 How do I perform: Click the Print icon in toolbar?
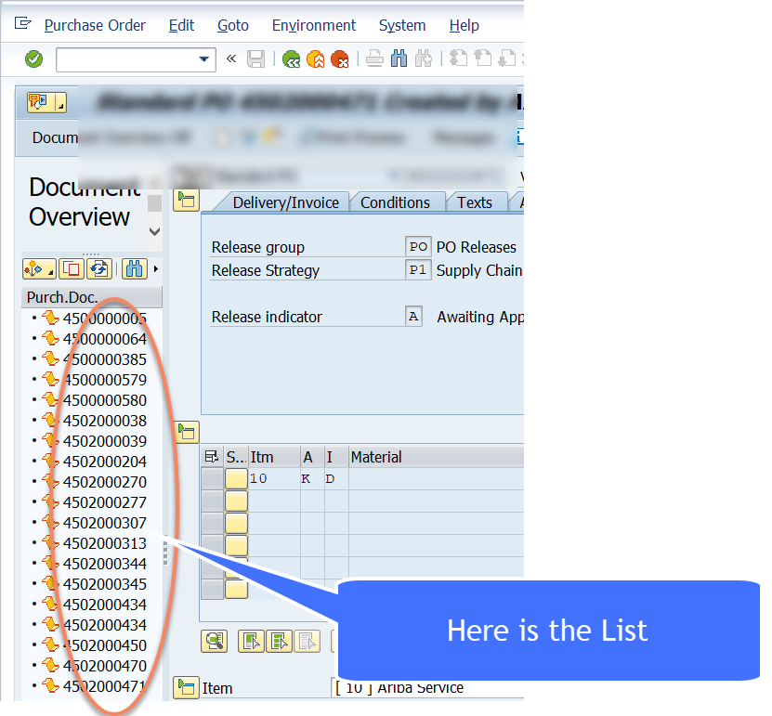[x=374, y=59]
